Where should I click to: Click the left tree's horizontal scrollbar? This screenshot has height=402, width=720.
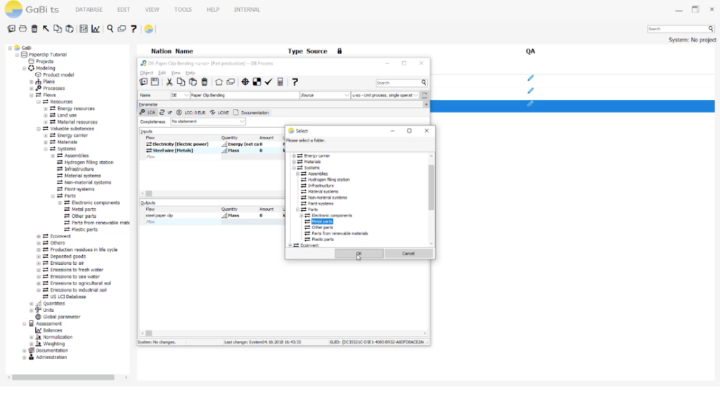63,377
